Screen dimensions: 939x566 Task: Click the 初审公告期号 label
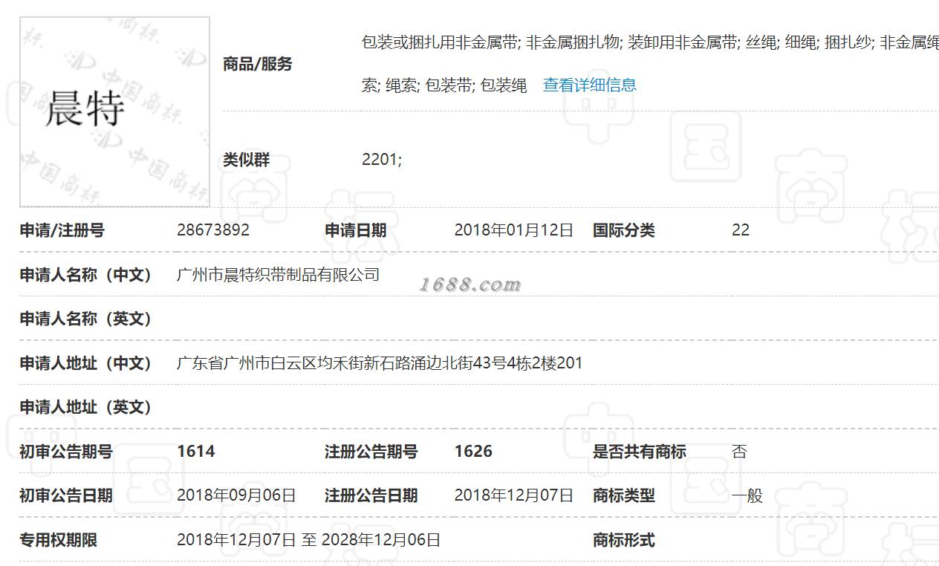(x=66, y=452)
